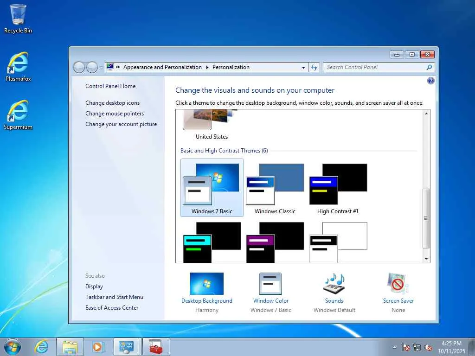Click theme list scrollbar down arrow

426,259
